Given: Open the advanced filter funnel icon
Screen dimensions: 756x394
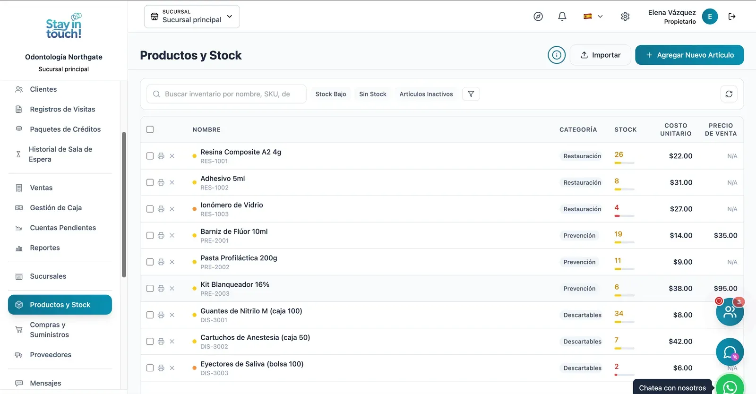Looking at the screenshot, I should 471,94.
